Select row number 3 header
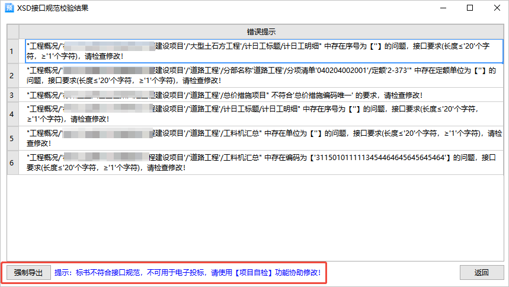509x287 pixels. (12, 95)
